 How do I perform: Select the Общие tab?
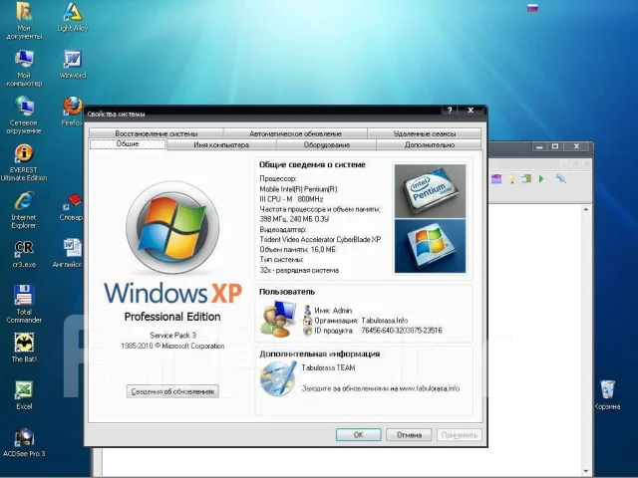(x=128, y=144)
